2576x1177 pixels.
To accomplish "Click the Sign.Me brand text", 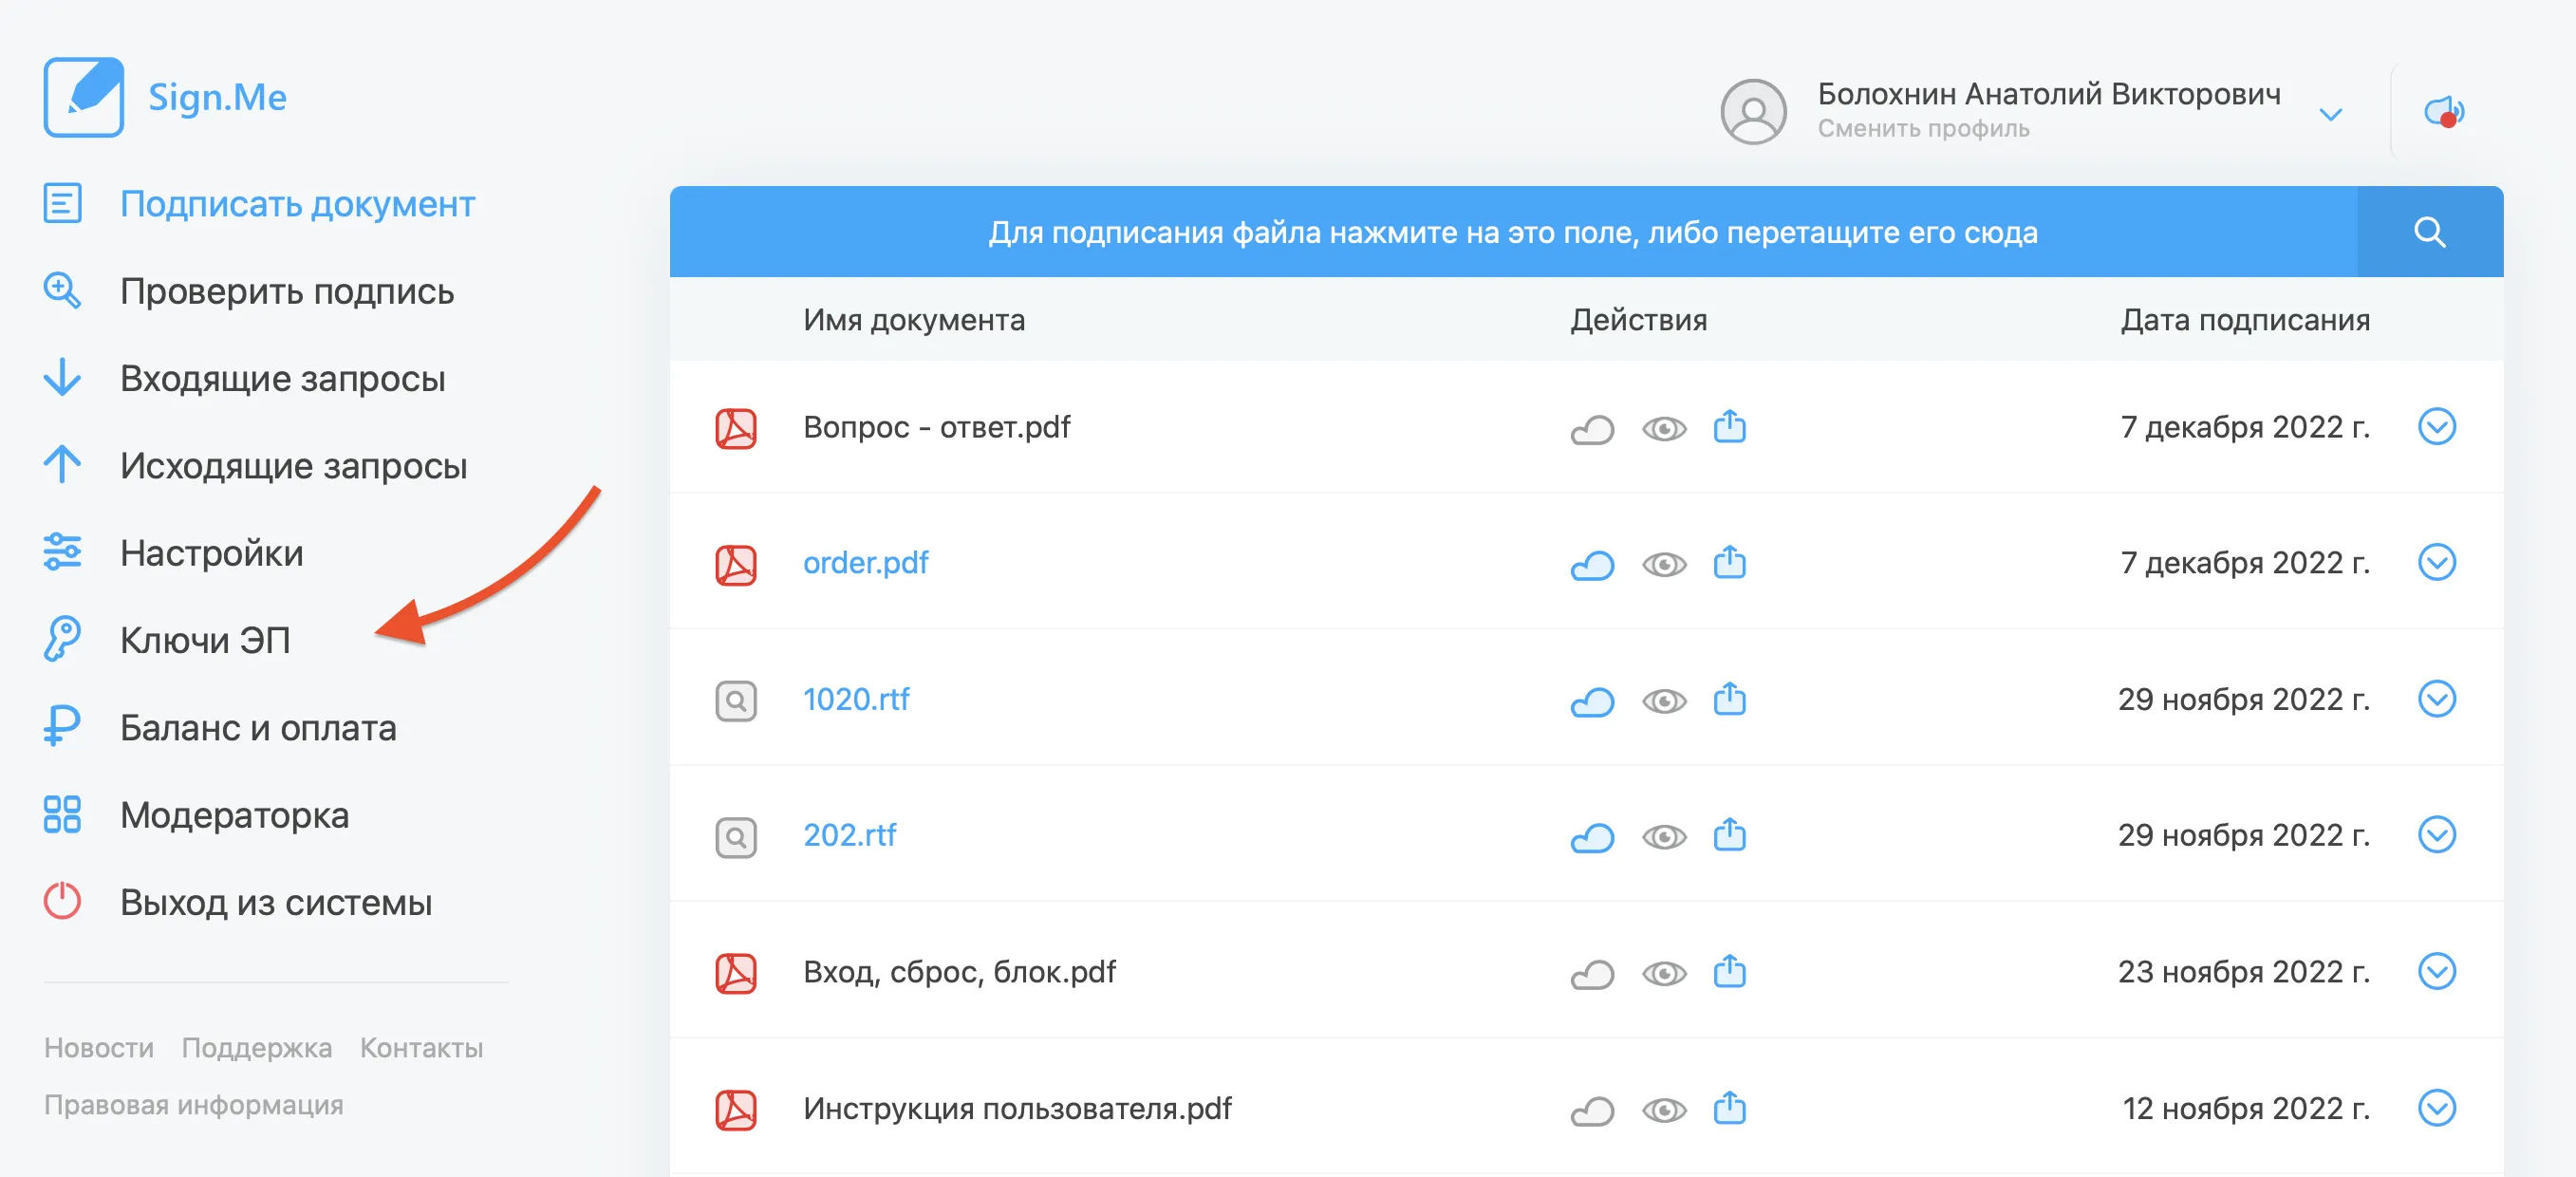I will pyautogui.click(x=217, y=97).
